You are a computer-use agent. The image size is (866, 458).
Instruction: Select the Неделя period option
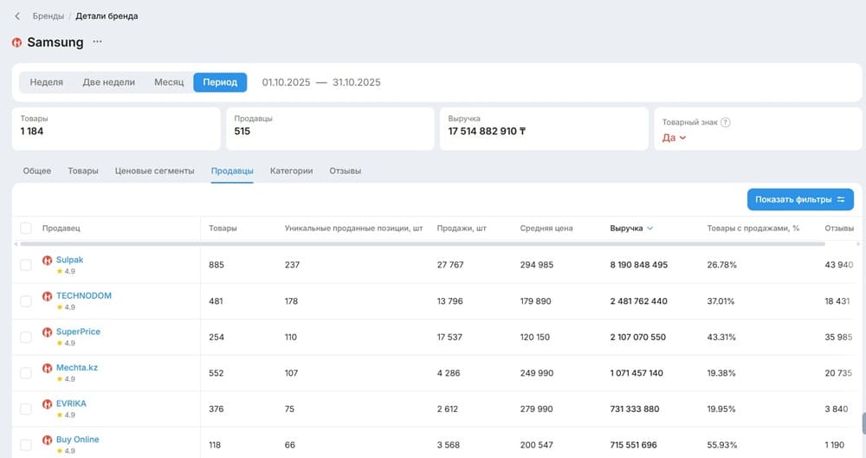click(47, 82)
